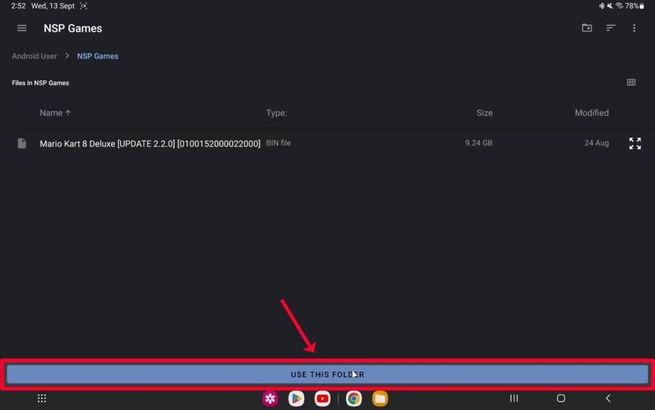Navigate to Android User breadcrumb

(x=35, y=56)
